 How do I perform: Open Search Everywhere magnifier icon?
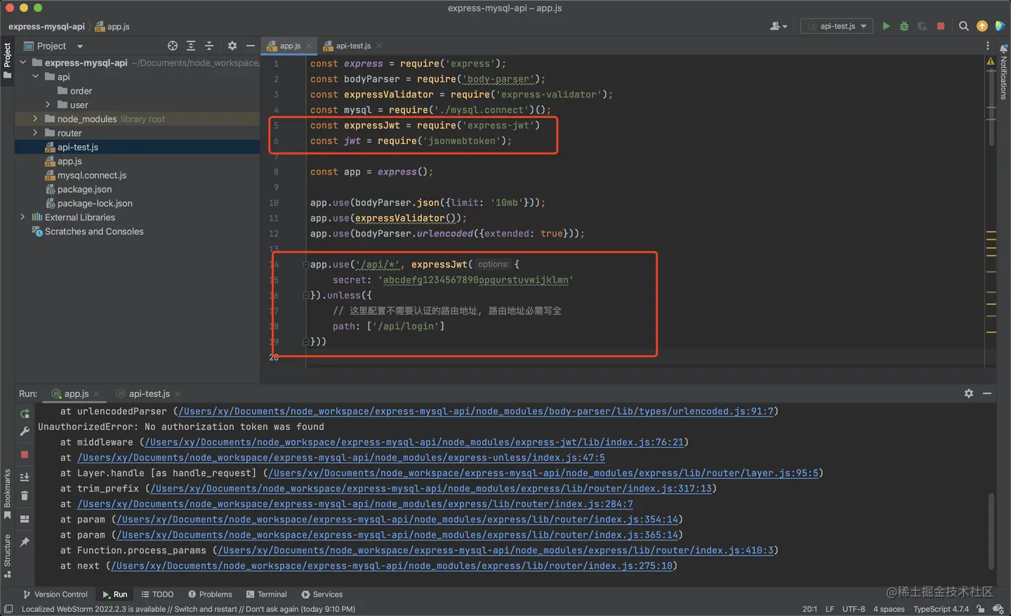pyautogui.click(x=964, y=26)
